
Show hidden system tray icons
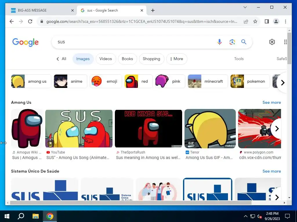coord(245,216)
